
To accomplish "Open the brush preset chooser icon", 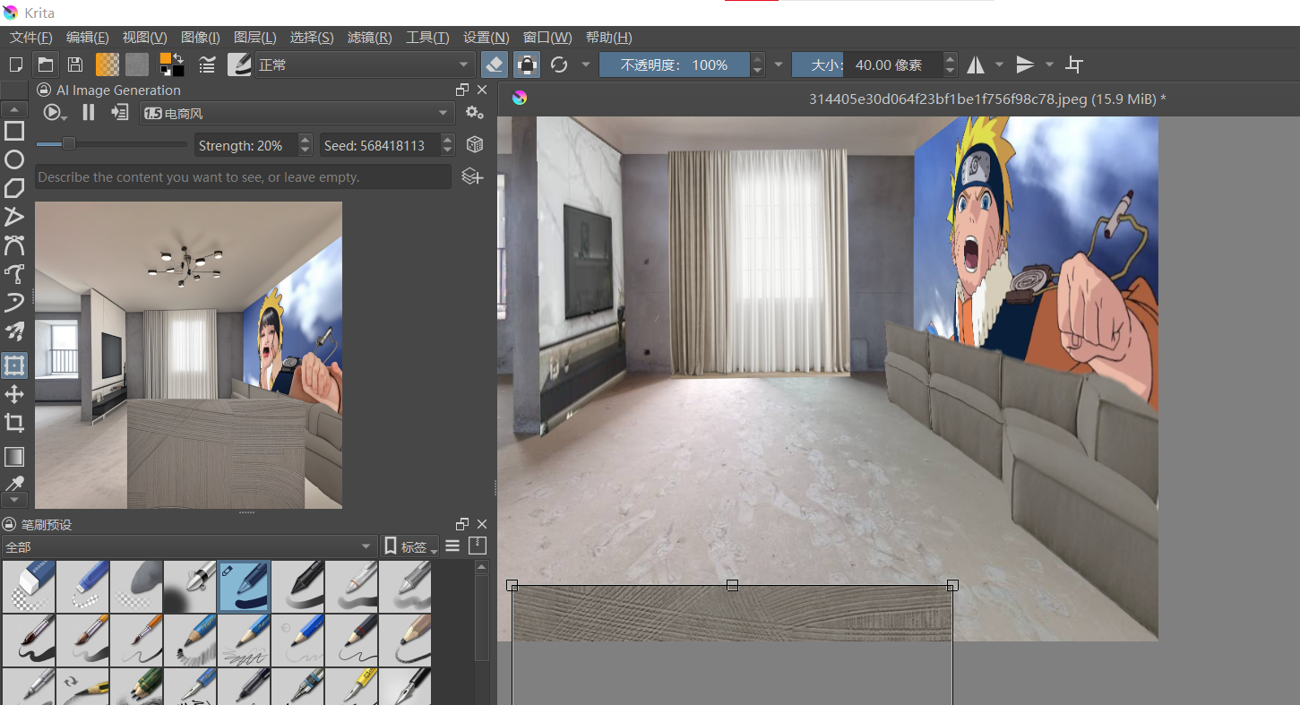I will coord(239,64).
